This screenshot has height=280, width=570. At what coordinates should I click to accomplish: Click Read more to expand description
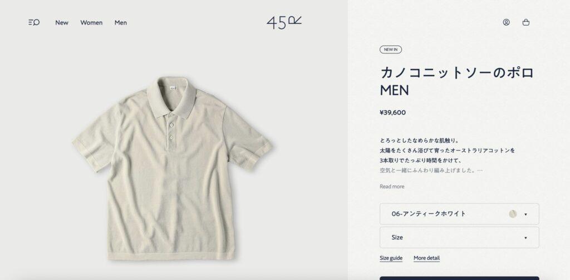[x=392, y=187]
